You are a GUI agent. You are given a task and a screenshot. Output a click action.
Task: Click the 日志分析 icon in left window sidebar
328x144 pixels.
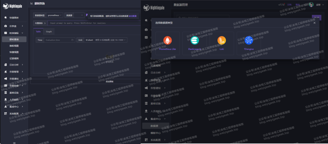6,65
